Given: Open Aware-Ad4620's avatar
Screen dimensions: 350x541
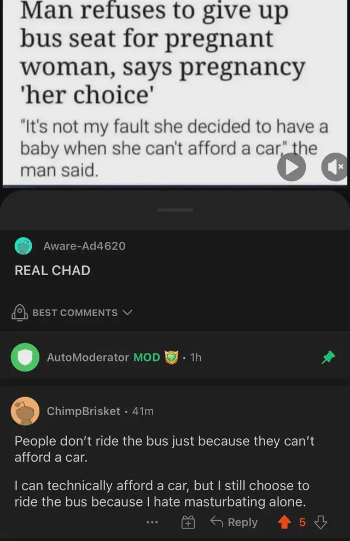Looking at the screenshot, I should pyautogui.click(x=24, y=246).
